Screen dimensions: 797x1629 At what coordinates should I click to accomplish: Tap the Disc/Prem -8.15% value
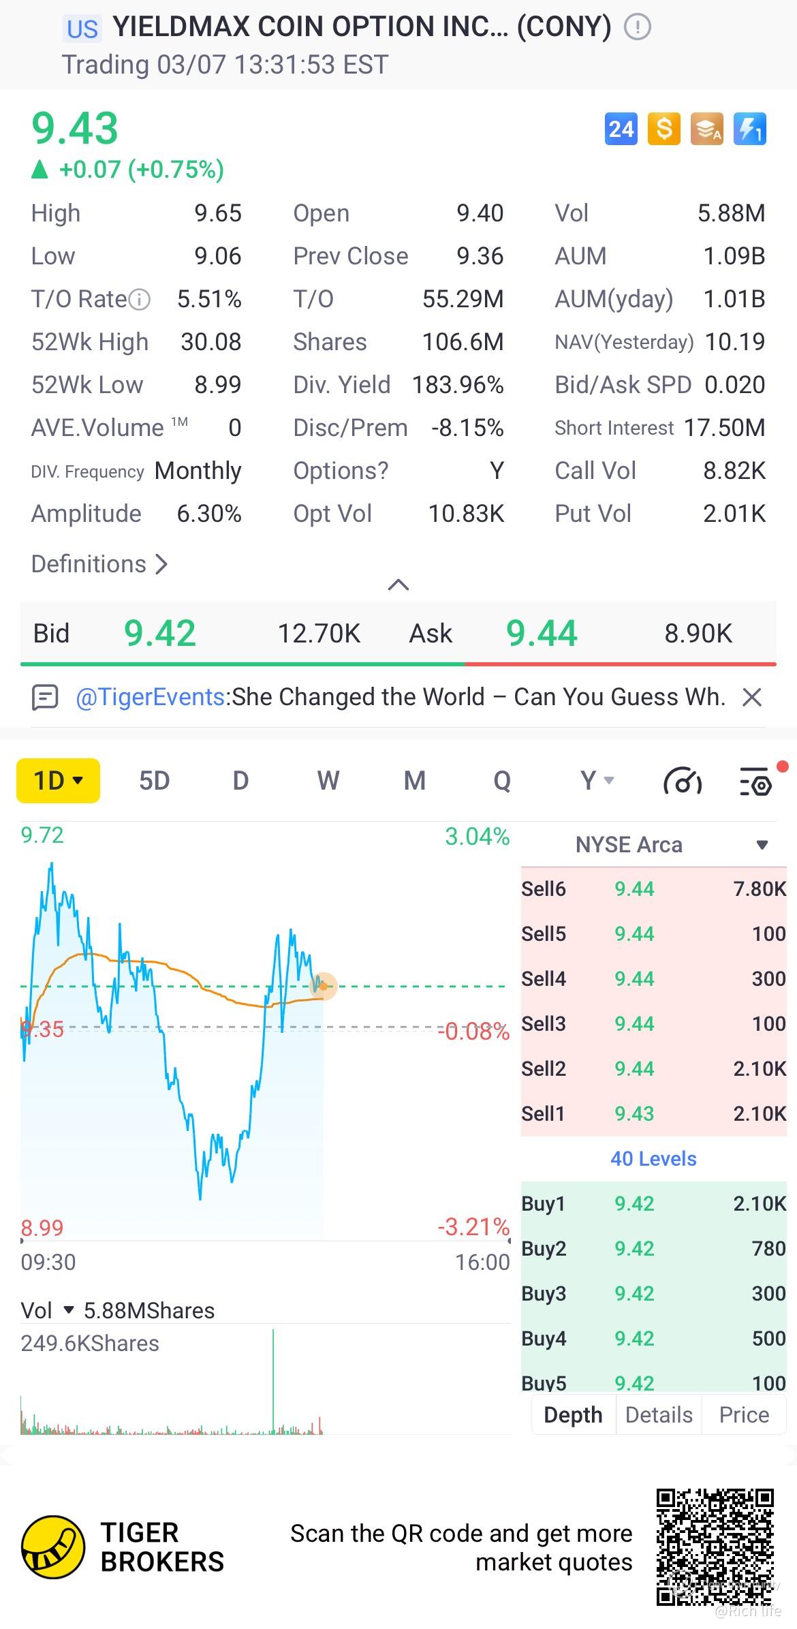pyautogui.click(x=467, y=428)
